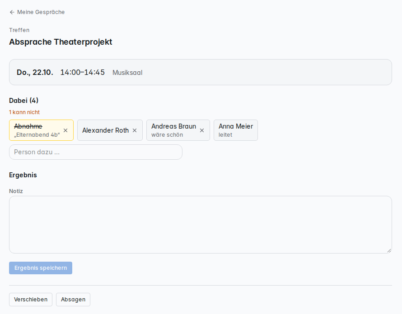This screenshot has height=314, width=402.
Task: Open the Meine Gespräche link
Action: point(37,12)
